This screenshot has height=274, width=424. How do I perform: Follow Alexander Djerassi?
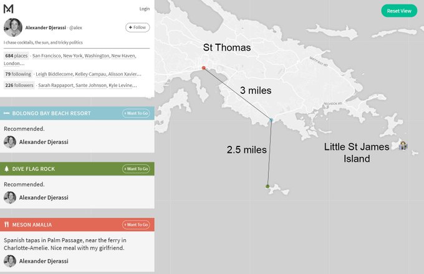(137, 27)
